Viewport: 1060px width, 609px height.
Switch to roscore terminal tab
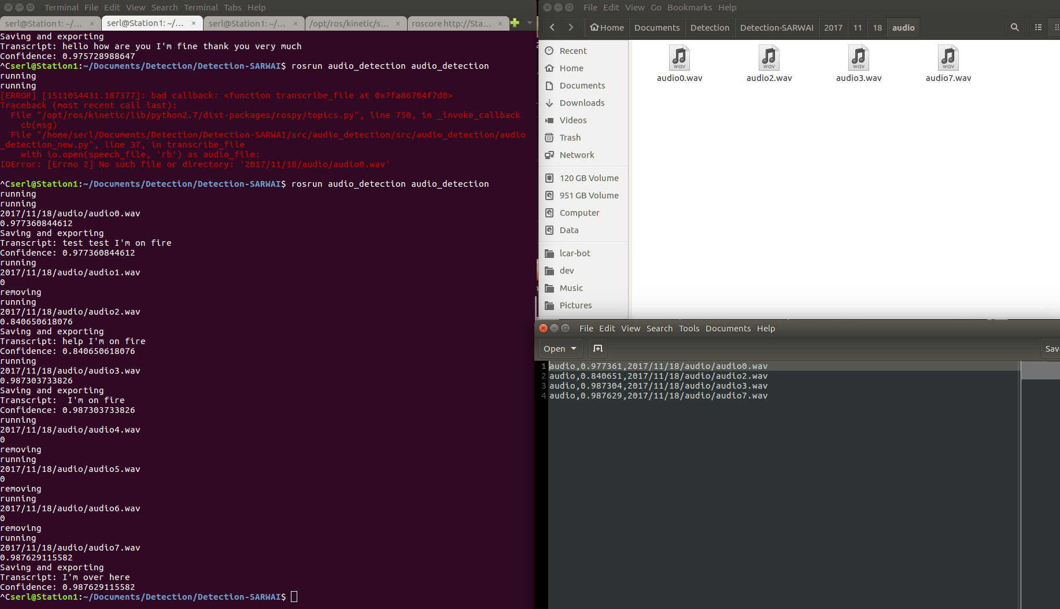point(457,23)
